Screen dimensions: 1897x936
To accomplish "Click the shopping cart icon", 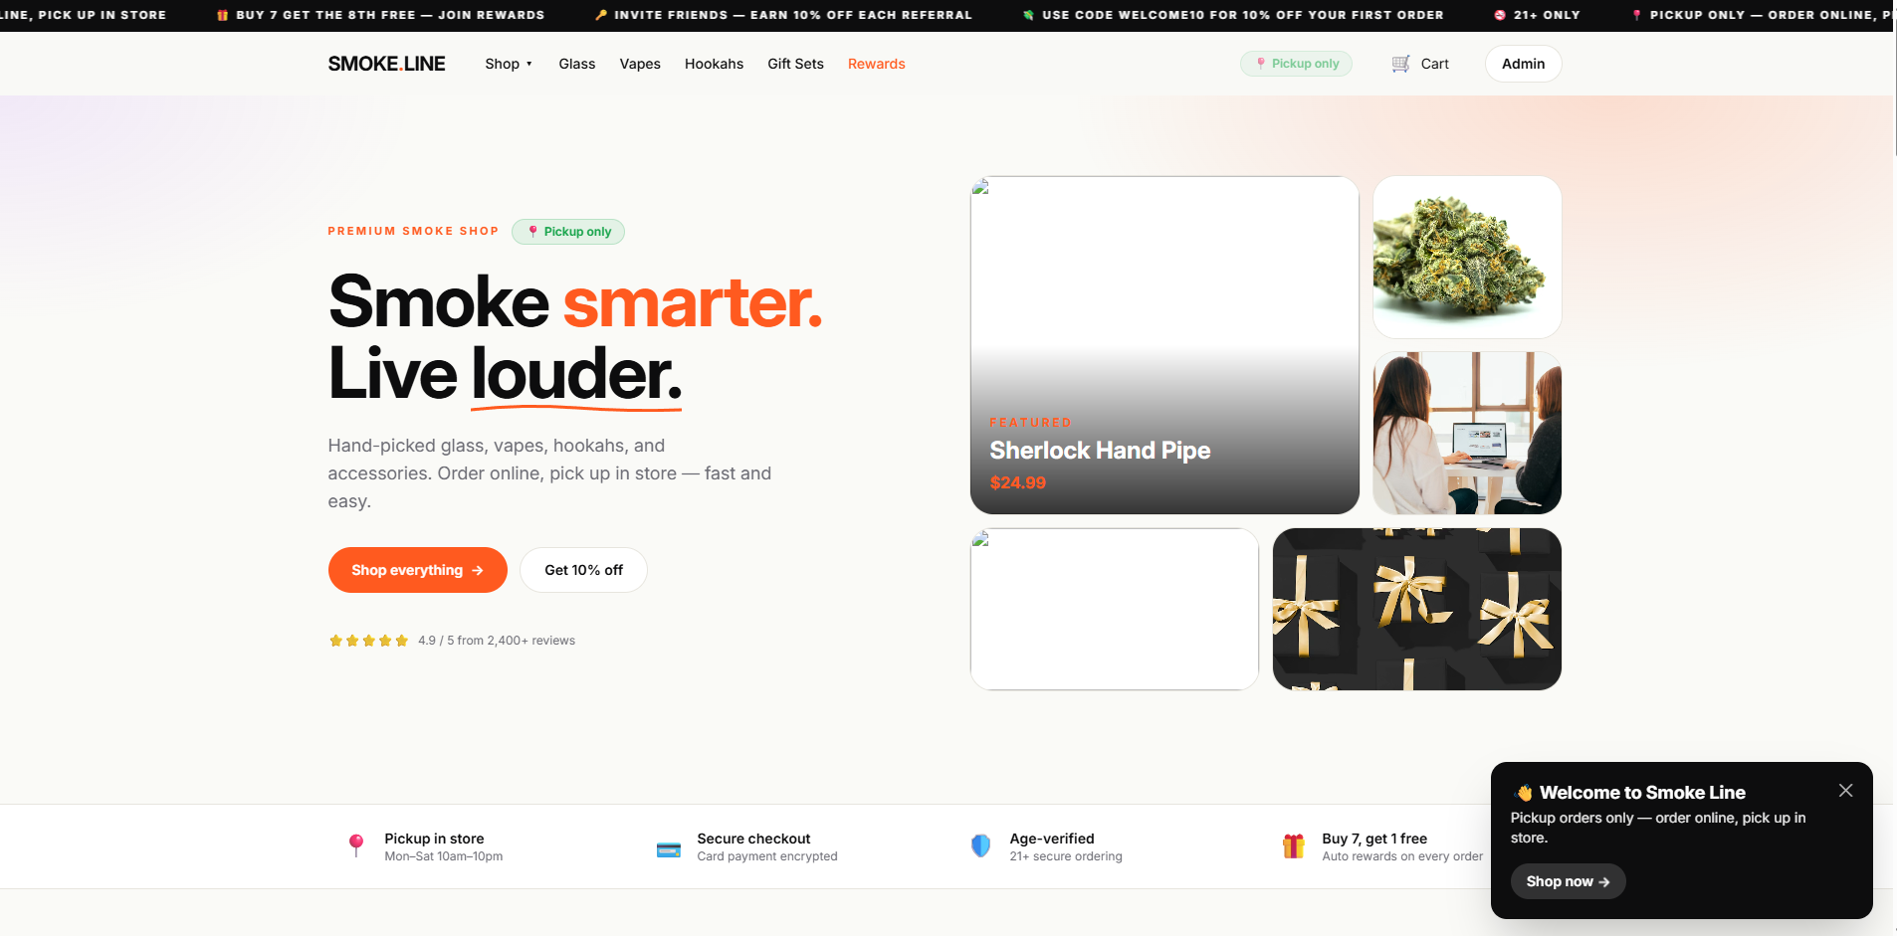I will pos(1400,64).
